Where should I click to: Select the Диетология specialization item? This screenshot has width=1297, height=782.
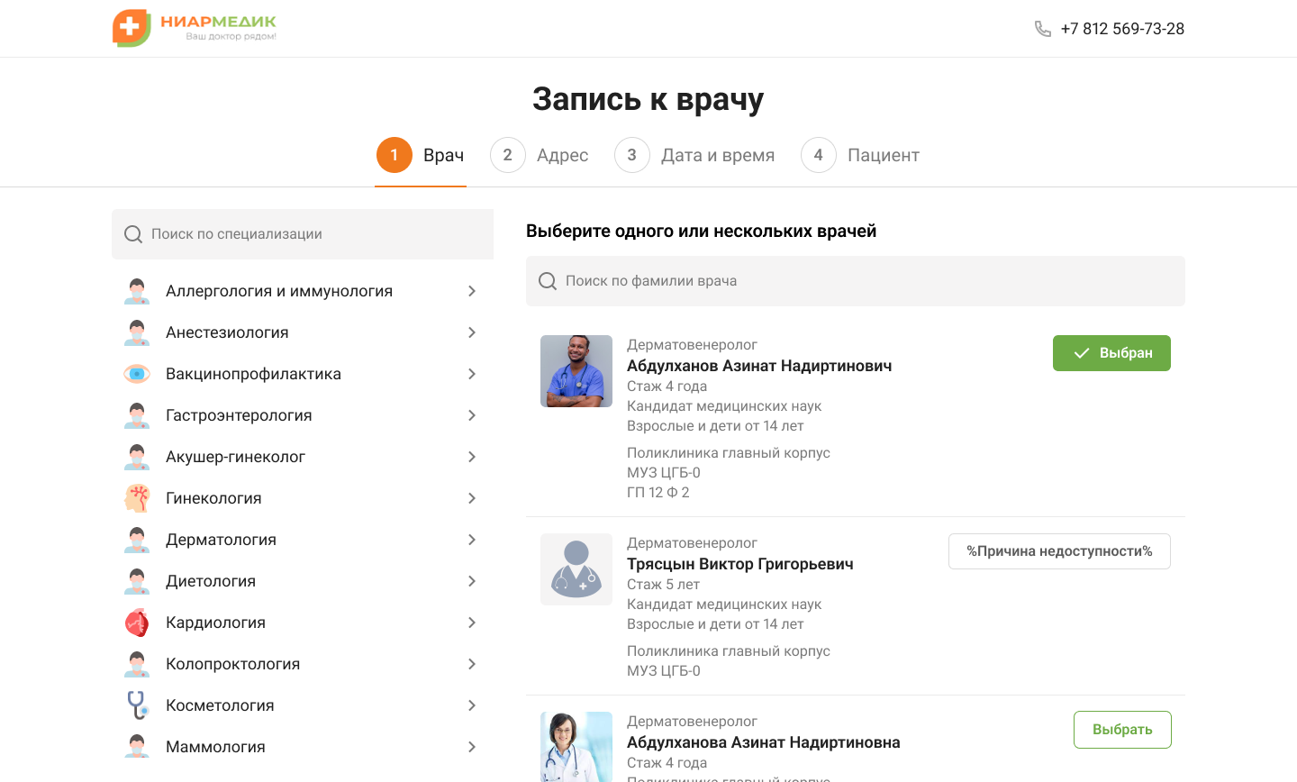pos(211,581)
